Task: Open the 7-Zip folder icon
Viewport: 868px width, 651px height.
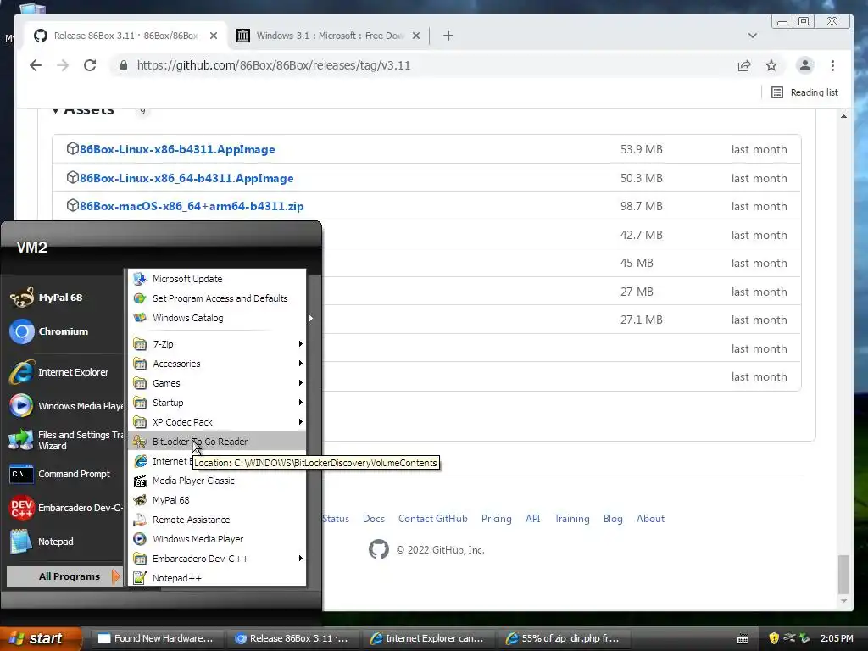Action: [140, 344]
